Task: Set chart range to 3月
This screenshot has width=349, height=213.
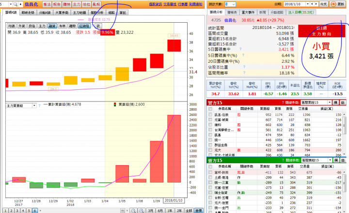Action: pos(151,211)
